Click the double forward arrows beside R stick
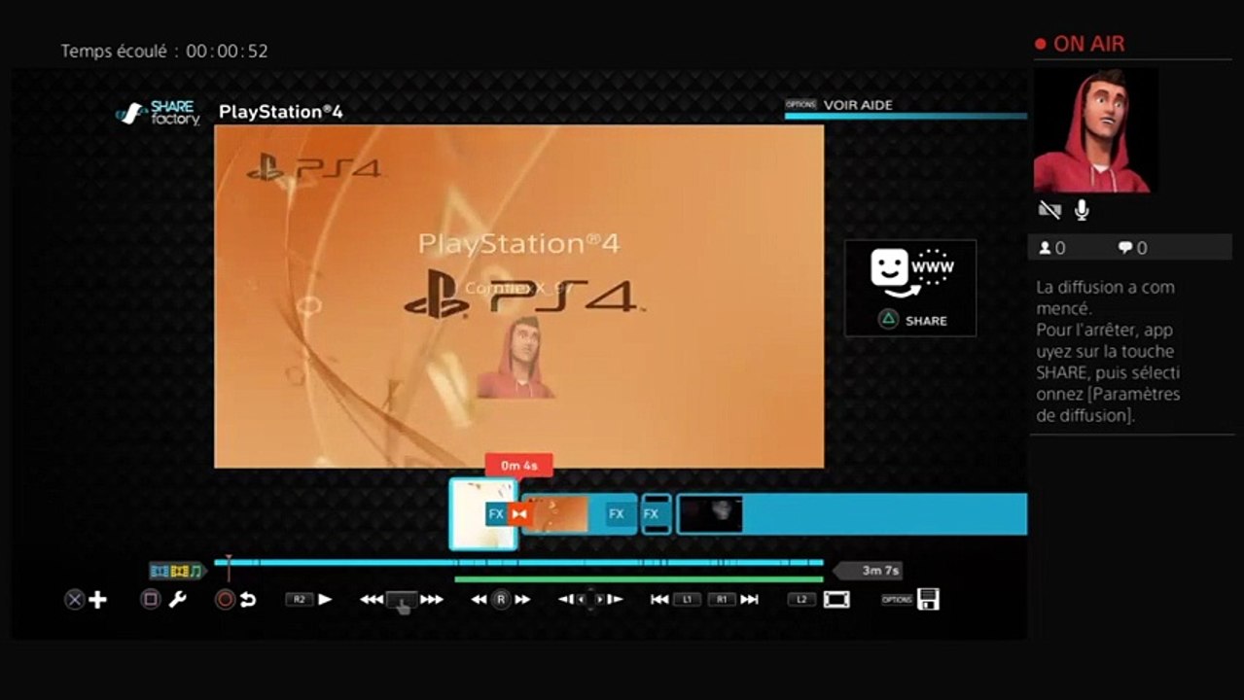This screenshot has width=1244, height=700. 523,600
